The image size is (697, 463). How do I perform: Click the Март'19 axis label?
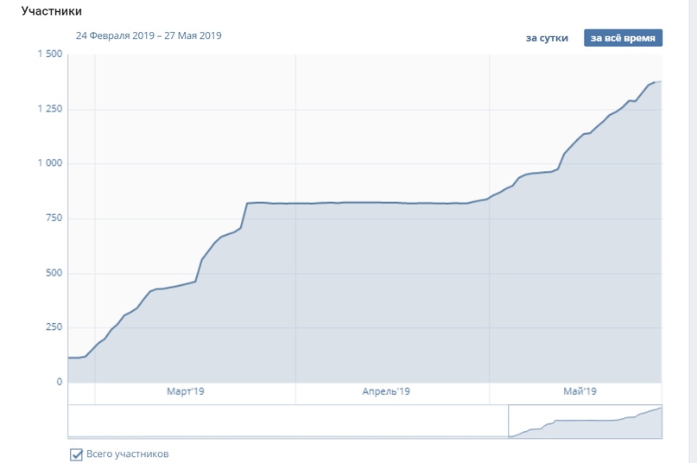[x=186, y=392]
